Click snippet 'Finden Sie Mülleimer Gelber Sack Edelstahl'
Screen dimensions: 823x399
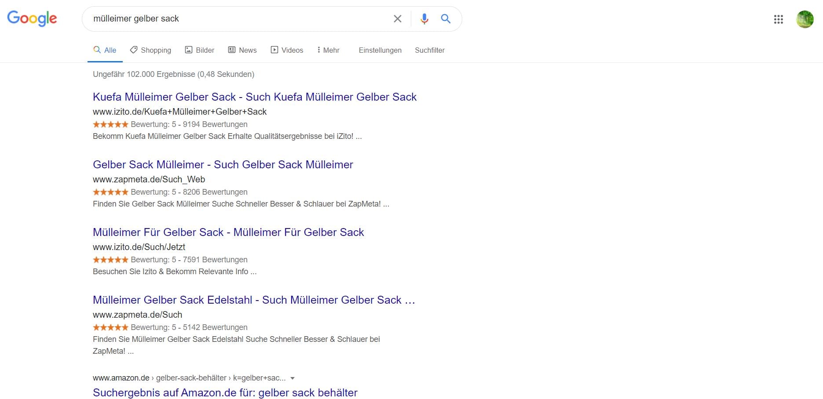point(236,345)
